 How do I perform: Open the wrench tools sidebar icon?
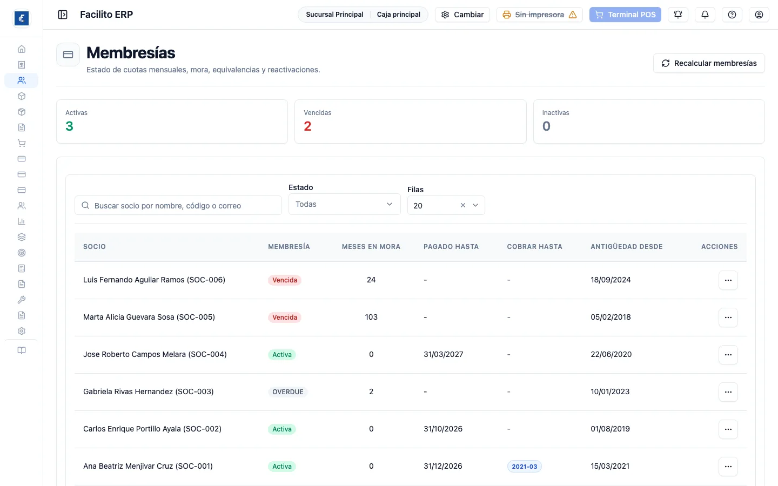[22, 300]
